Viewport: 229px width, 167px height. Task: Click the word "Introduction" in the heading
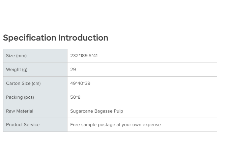click(83, 38)
